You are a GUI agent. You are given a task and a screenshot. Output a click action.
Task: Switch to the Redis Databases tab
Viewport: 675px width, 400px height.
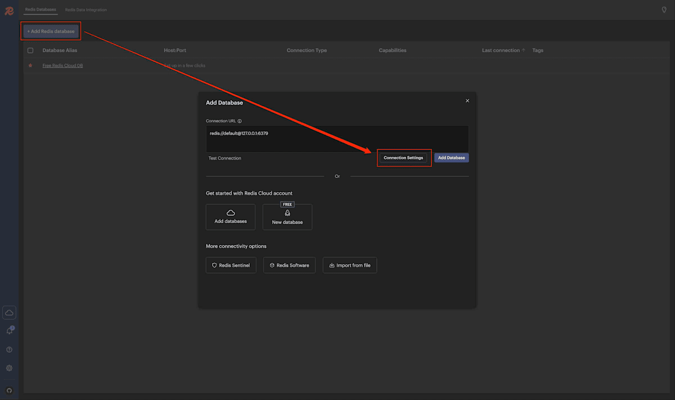click(x=40, y=10)
